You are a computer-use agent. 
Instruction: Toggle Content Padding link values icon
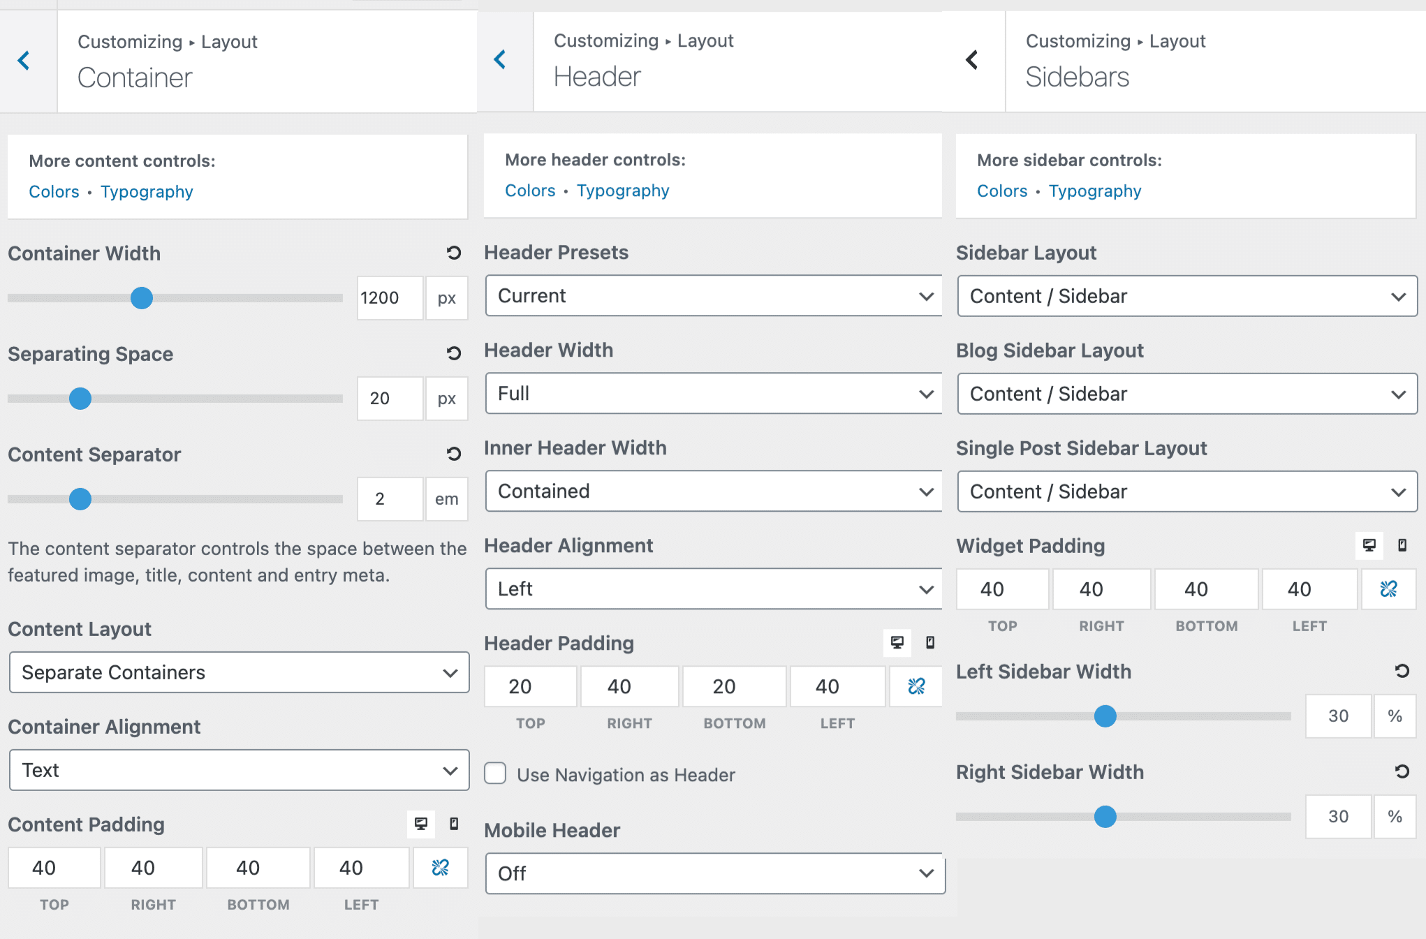coord(440,868)
